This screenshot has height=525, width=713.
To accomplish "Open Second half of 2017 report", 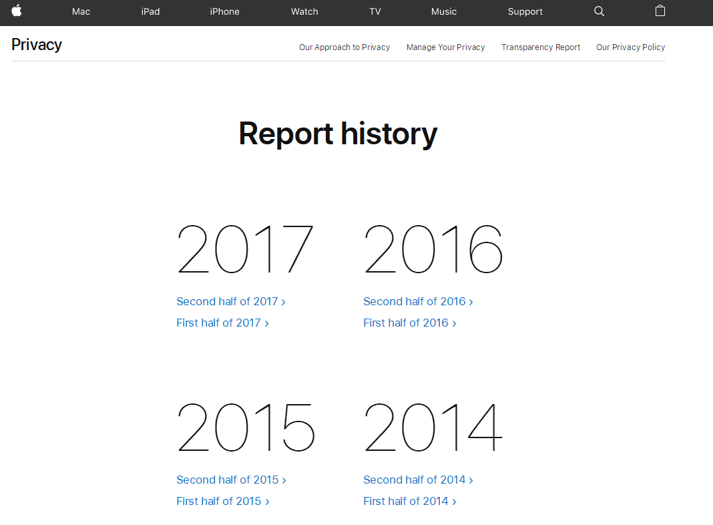I will click(x=231, y=302).
